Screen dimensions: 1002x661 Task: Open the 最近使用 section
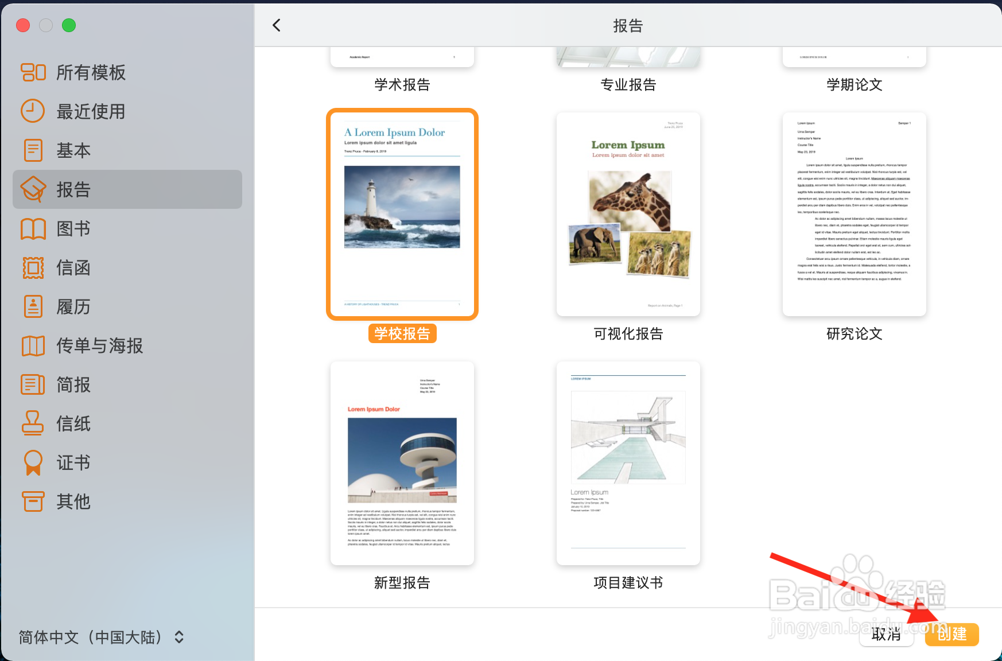coord(33,111)
